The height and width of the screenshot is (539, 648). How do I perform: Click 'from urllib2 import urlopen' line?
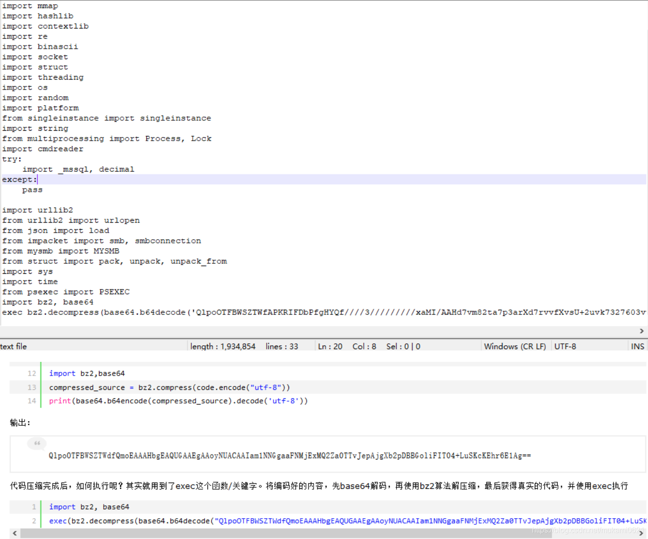coord(71,221)
